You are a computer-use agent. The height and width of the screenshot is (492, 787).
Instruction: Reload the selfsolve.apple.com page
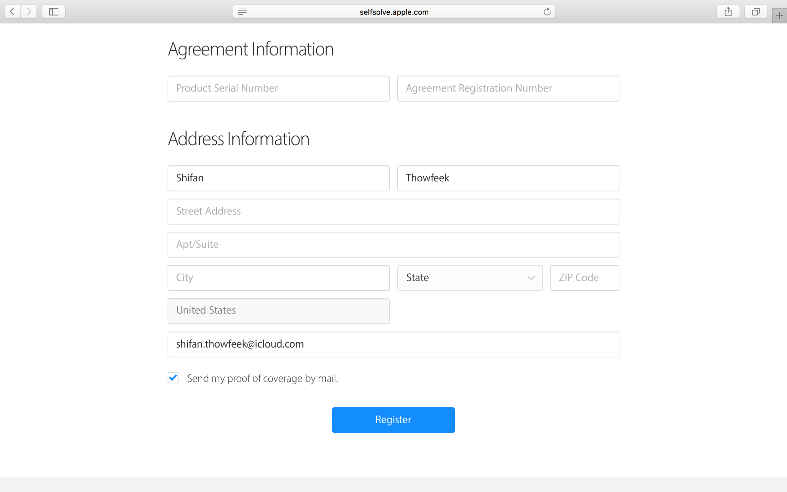547,11
